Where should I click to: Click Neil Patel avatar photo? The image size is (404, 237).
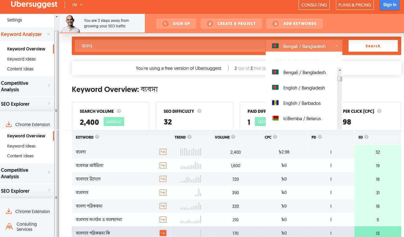(71, 23)
